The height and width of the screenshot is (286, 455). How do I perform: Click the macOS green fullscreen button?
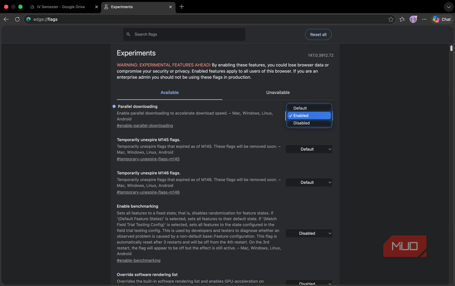tap(20, 7)
